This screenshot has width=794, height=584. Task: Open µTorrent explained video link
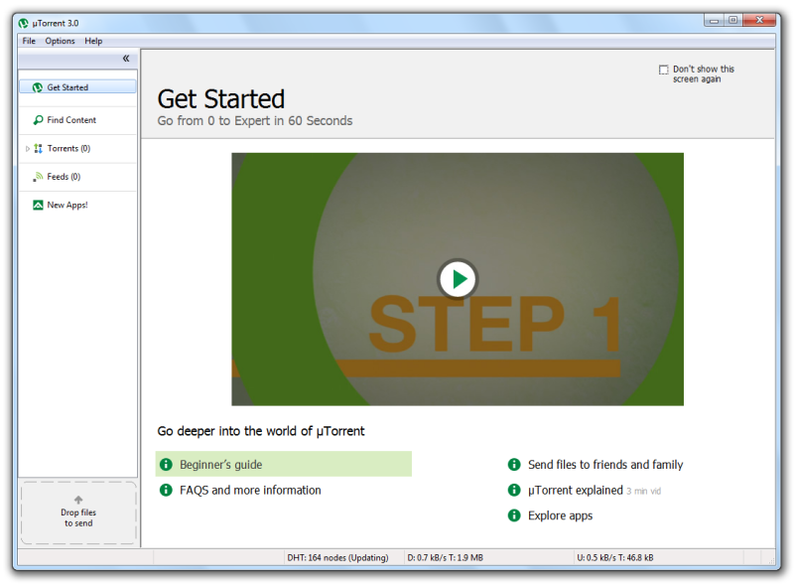coord(576,491)
